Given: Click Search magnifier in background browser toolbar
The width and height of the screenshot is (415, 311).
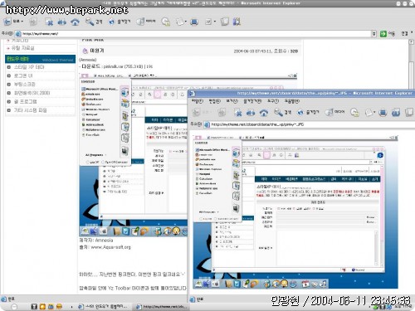Looking at the screenshot, I should pyautogui.click(x=90, y=22).
